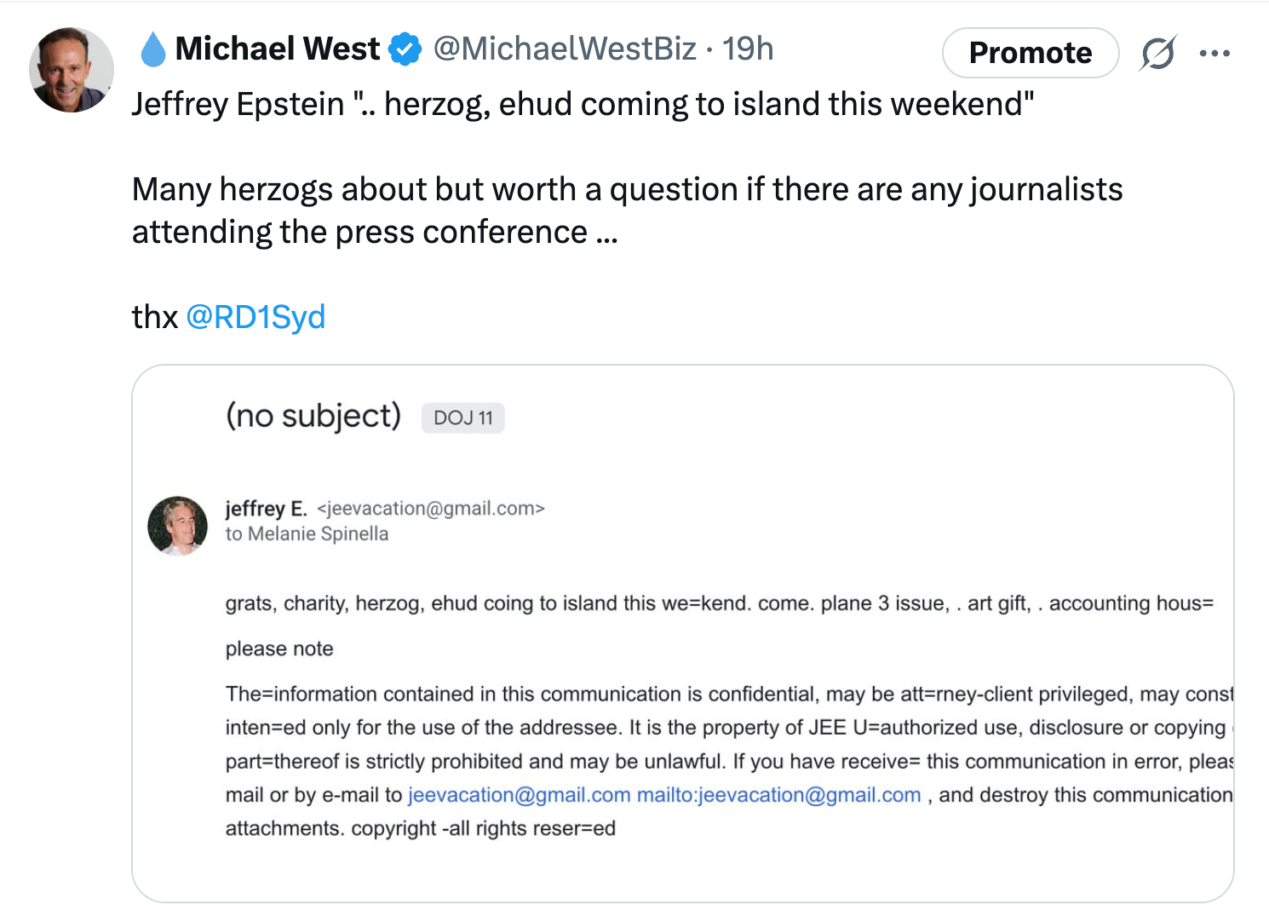Click the mailto:jeevacation@gmail.com link
Image resolution: width=1269 pixels, height=905 pixels.
[778, 795]
